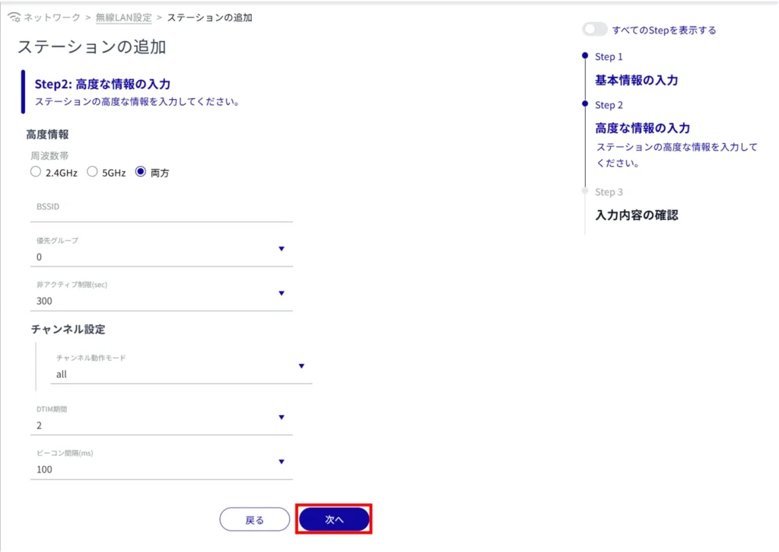
Task: Select the 両方 frequency band option
Action: 140,172
